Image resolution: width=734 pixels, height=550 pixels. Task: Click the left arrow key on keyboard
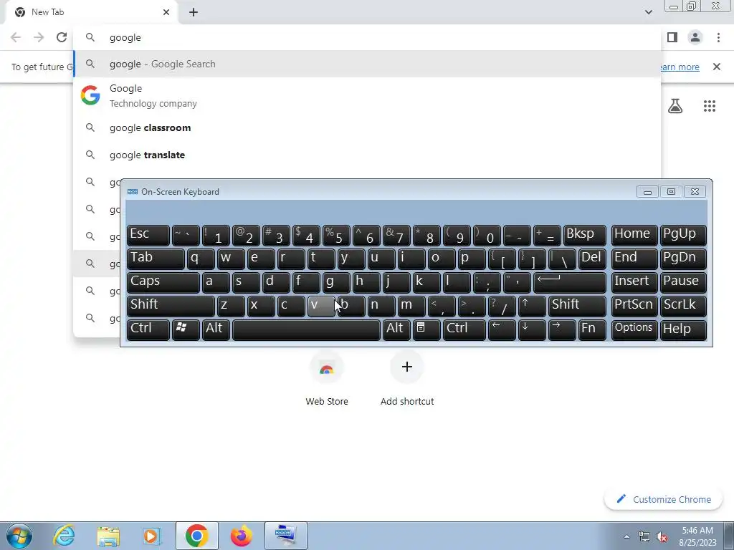(x=502, y=329)
